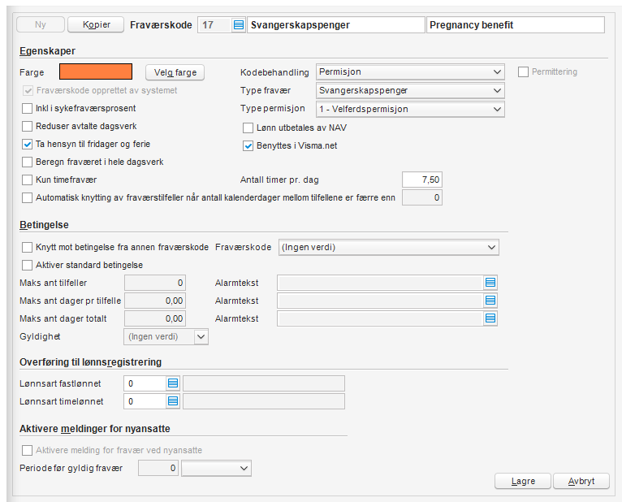Viewport: 622px width, 502px height.
Task: Open lookup for Maks ant dager totalt Alarmtekst
Action: [x=490, y=318]
